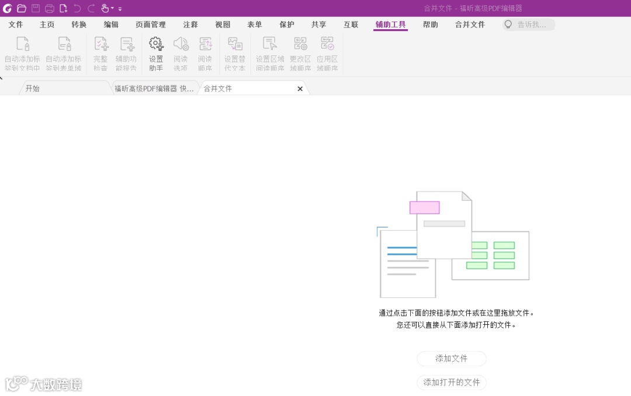Select the 辅助工具 ribbon tab
The width and height of the screenshot is (631, 396).
(390, 25)
